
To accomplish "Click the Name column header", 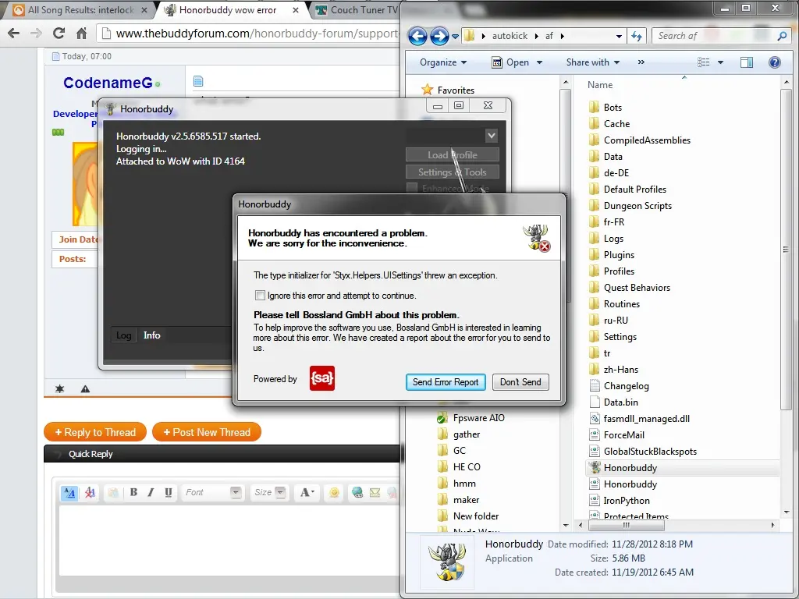I will 600,85.
